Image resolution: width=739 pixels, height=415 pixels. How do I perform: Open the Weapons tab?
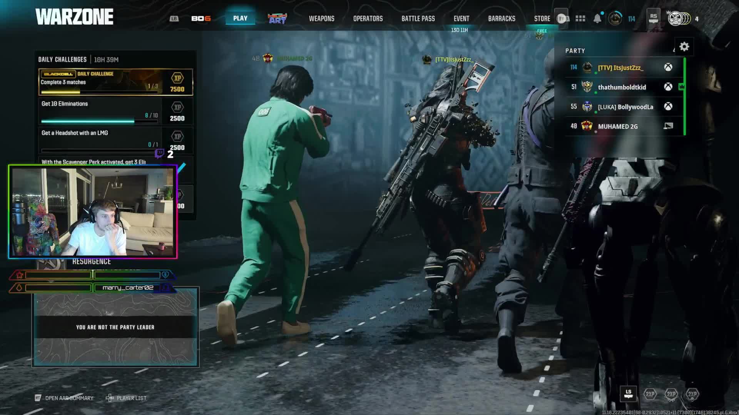click(x=322, y=18)
